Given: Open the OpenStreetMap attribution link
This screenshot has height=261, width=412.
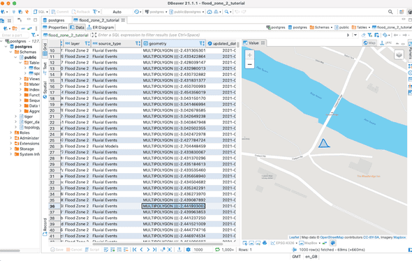Looking at the screenshot, I should click(332, 237).
